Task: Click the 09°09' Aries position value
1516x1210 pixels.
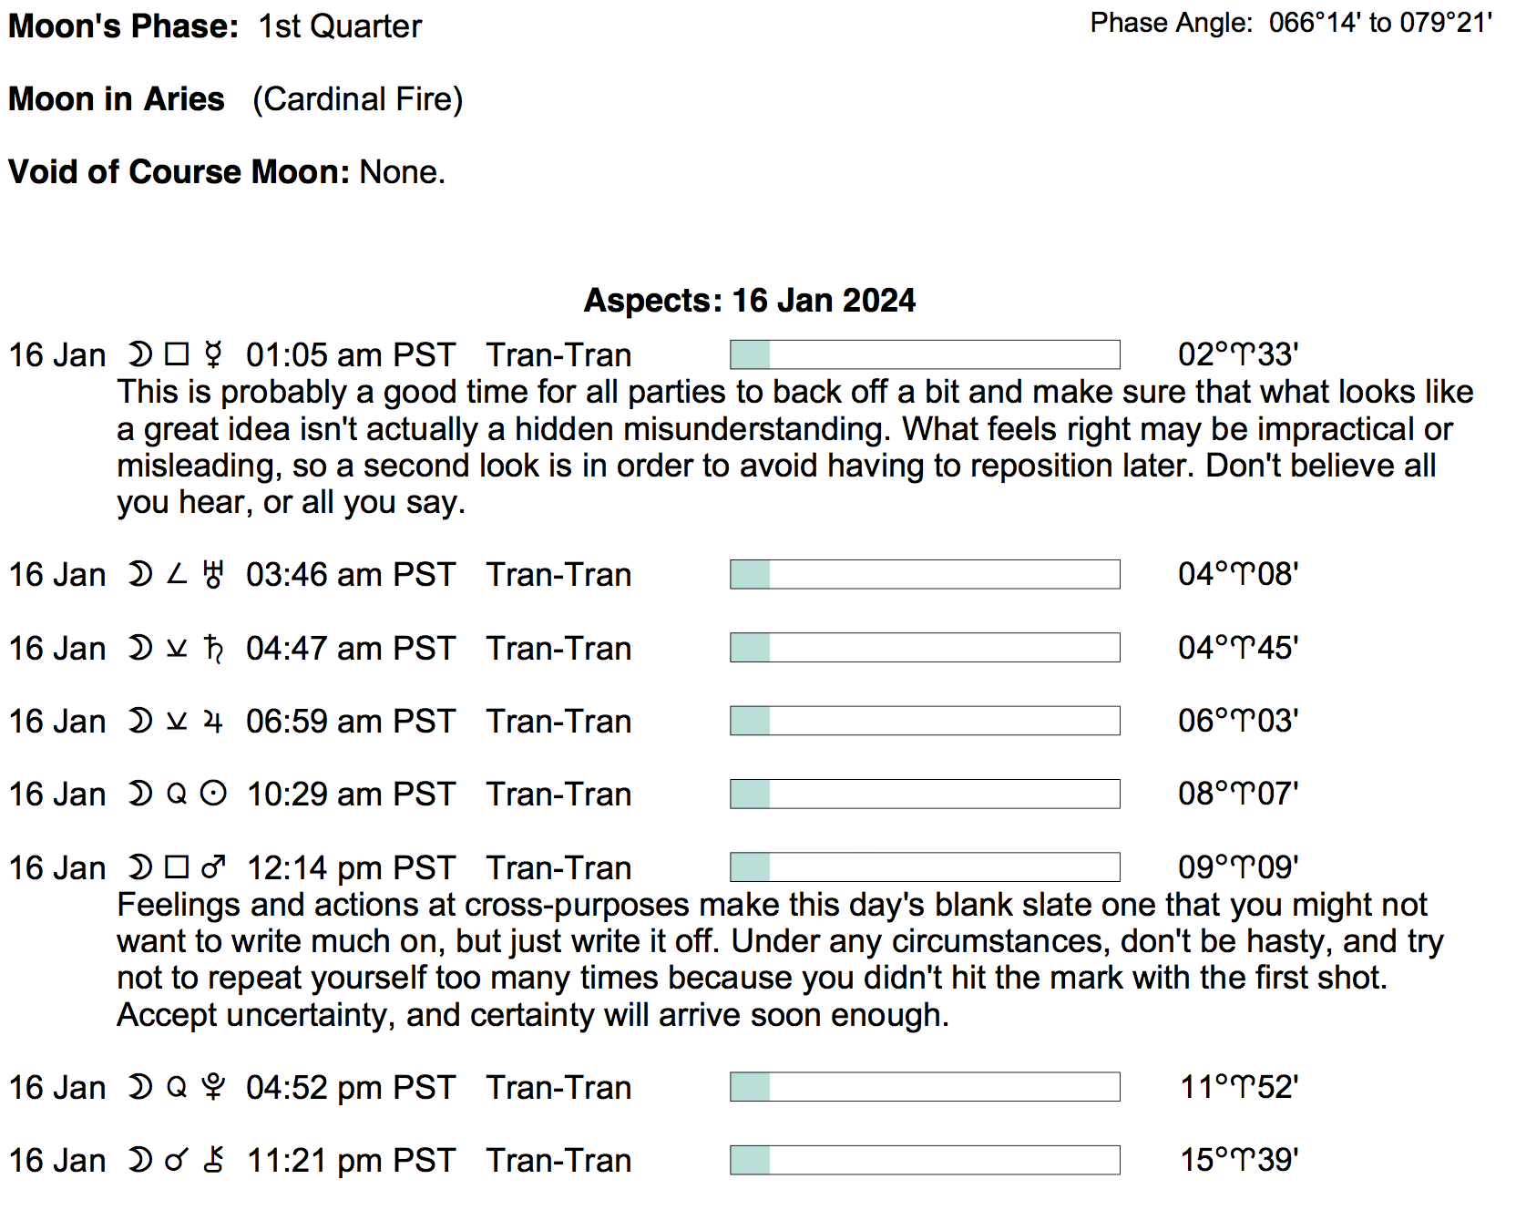Action: point(1237,867)
